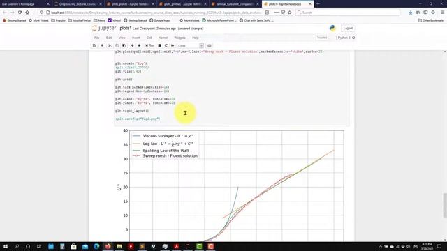Open the Yahoo! bookmark
447x251 pixels.
point(115,20)
